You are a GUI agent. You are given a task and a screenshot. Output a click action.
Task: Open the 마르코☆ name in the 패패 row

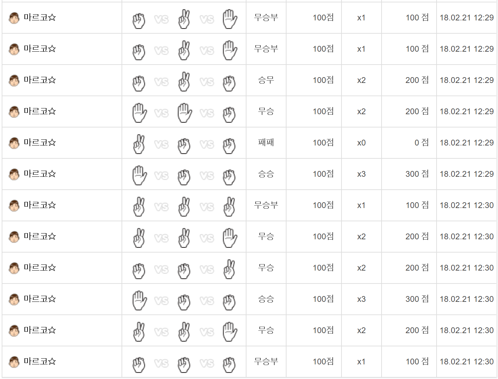tap(40, 142)
